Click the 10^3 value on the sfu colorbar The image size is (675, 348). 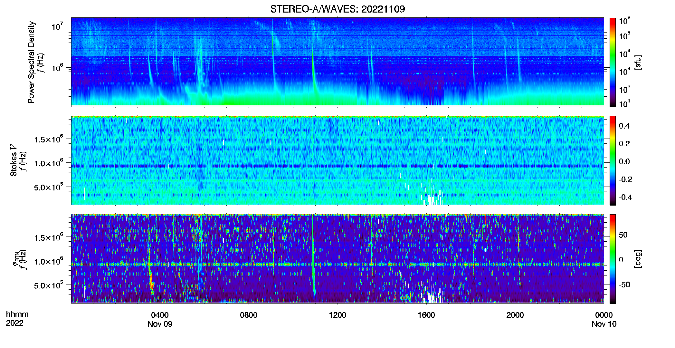coord(625,71)
